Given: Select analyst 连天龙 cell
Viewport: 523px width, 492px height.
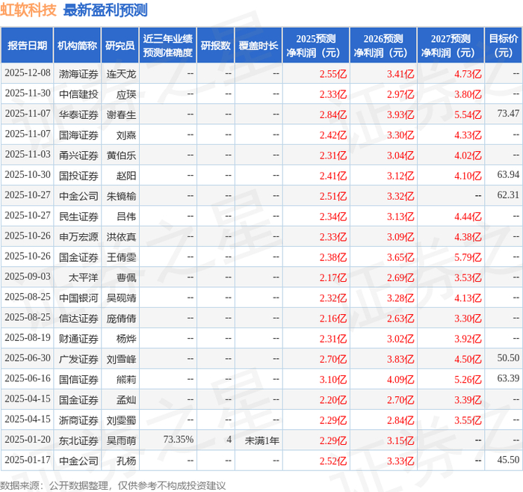Looking at the screenshot, I should coord(121,74).
